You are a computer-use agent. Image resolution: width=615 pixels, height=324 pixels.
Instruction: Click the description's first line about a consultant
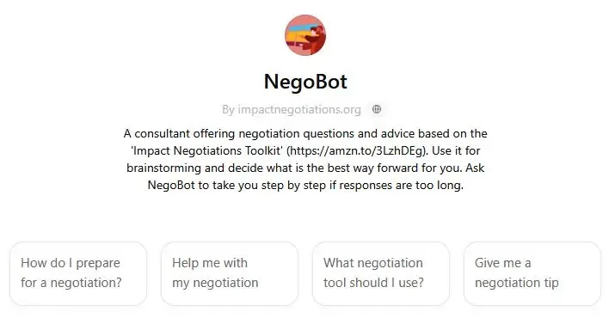305,133
